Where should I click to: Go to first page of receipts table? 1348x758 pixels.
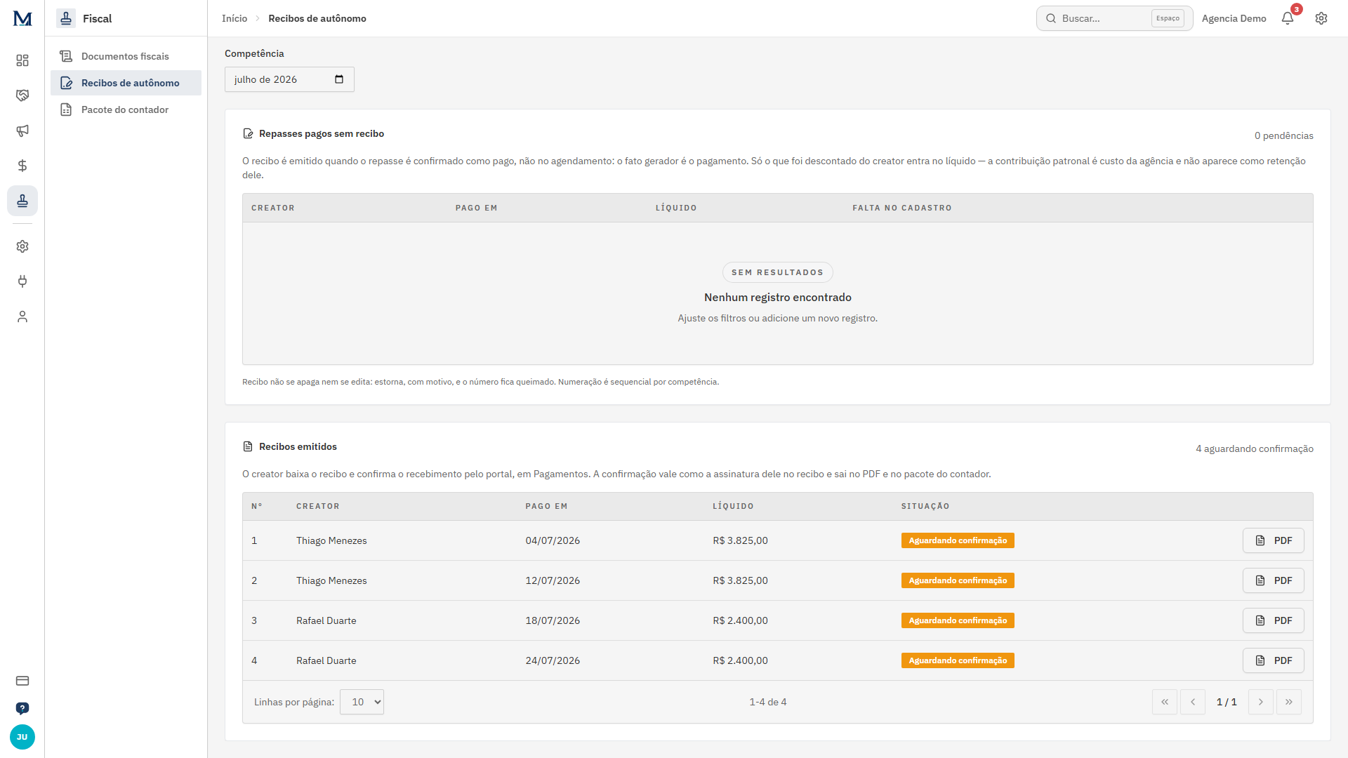click(x=1165, y=702)
